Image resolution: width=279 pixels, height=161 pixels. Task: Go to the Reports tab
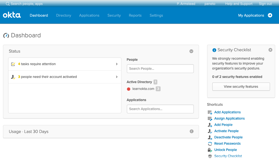135,15
